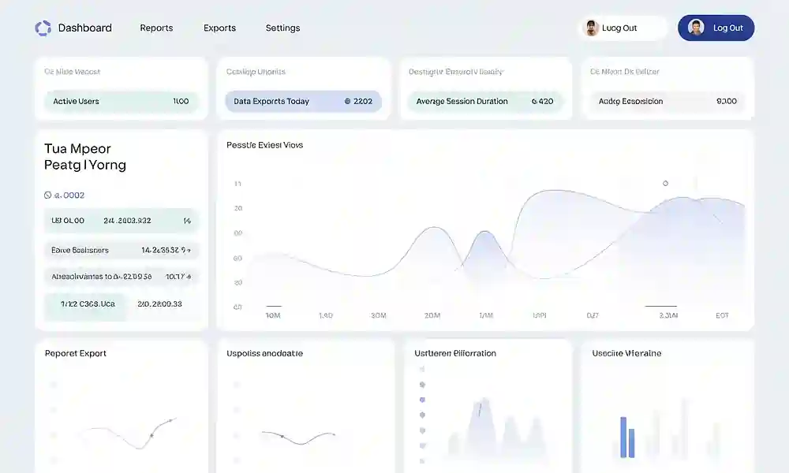The width and height of the screenshot is (789, 473).
Task: Open the Dashboard tab
Action: point(84,28)
